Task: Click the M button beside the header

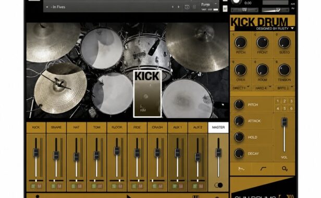Action: [225, 9]
